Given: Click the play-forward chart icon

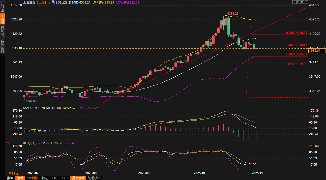Looking at the screenshot, I should coord(302,2).
